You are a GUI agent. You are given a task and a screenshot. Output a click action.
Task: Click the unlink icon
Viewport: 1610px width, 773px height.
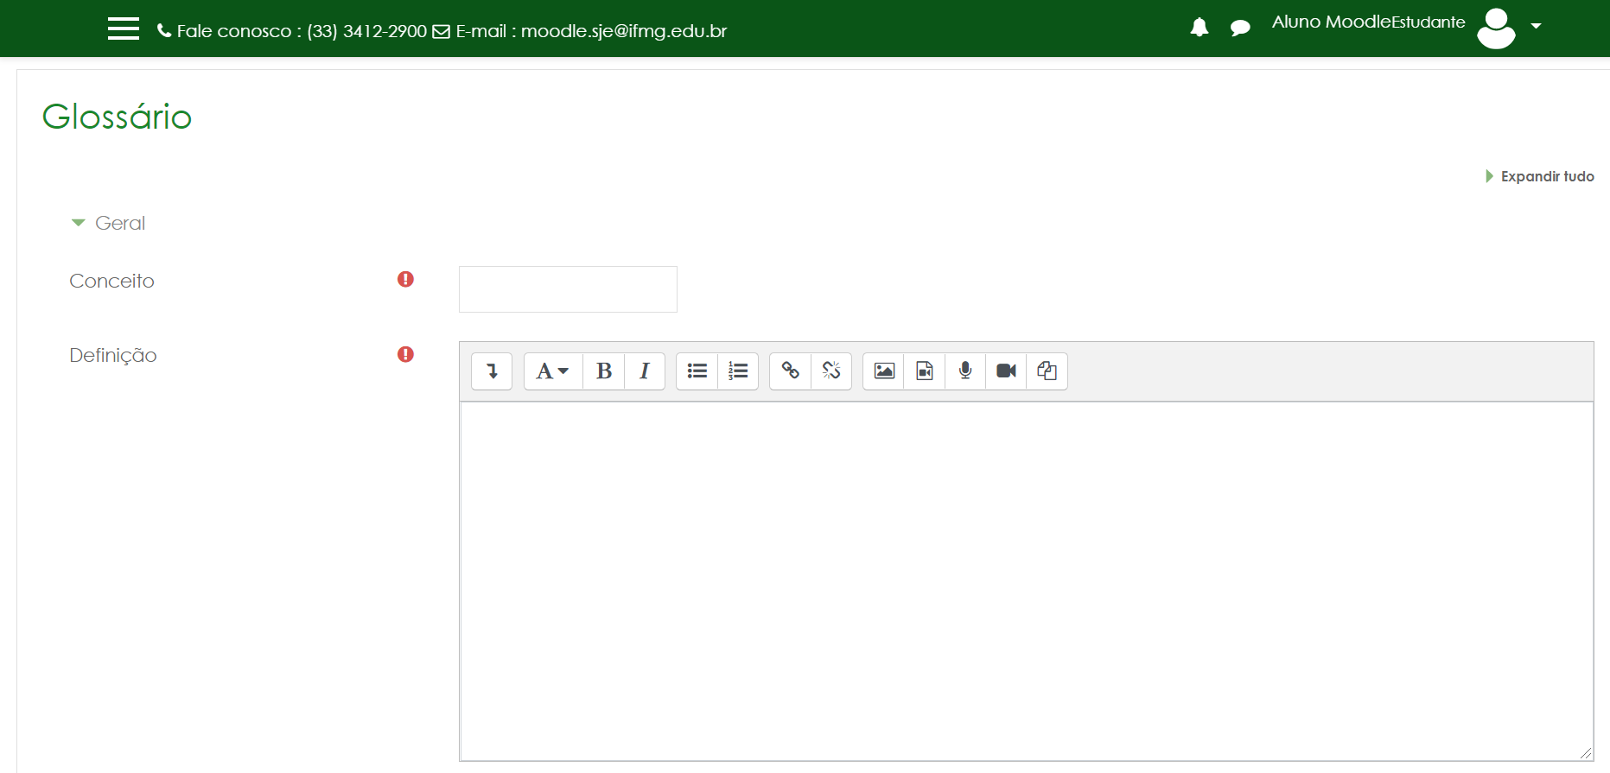(x=831, y=371)
